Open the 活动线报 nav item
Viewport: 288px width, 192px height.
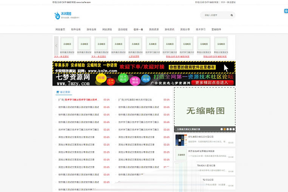123,29
